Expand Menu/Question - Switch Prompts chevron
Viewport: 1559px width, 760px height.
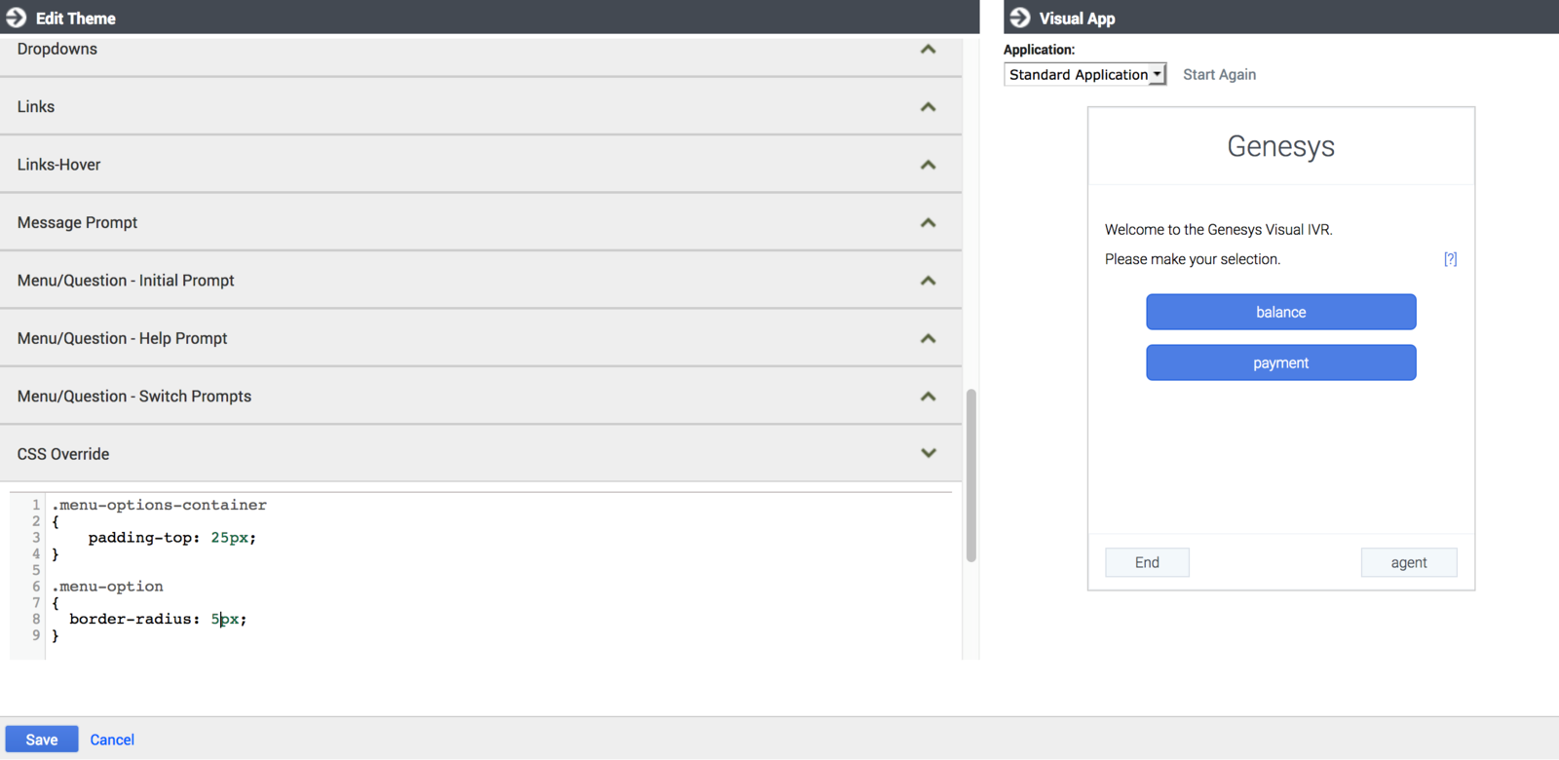(x=928, y=397)
